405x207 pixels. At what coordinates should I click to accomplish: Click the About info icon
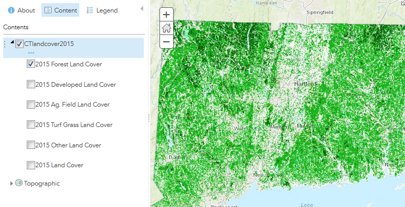[11, 10]
